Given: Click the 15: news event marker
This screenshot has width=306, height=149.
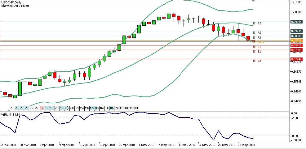Looking at the screenshot, I should pyautogui.click(x=82, y=108).
